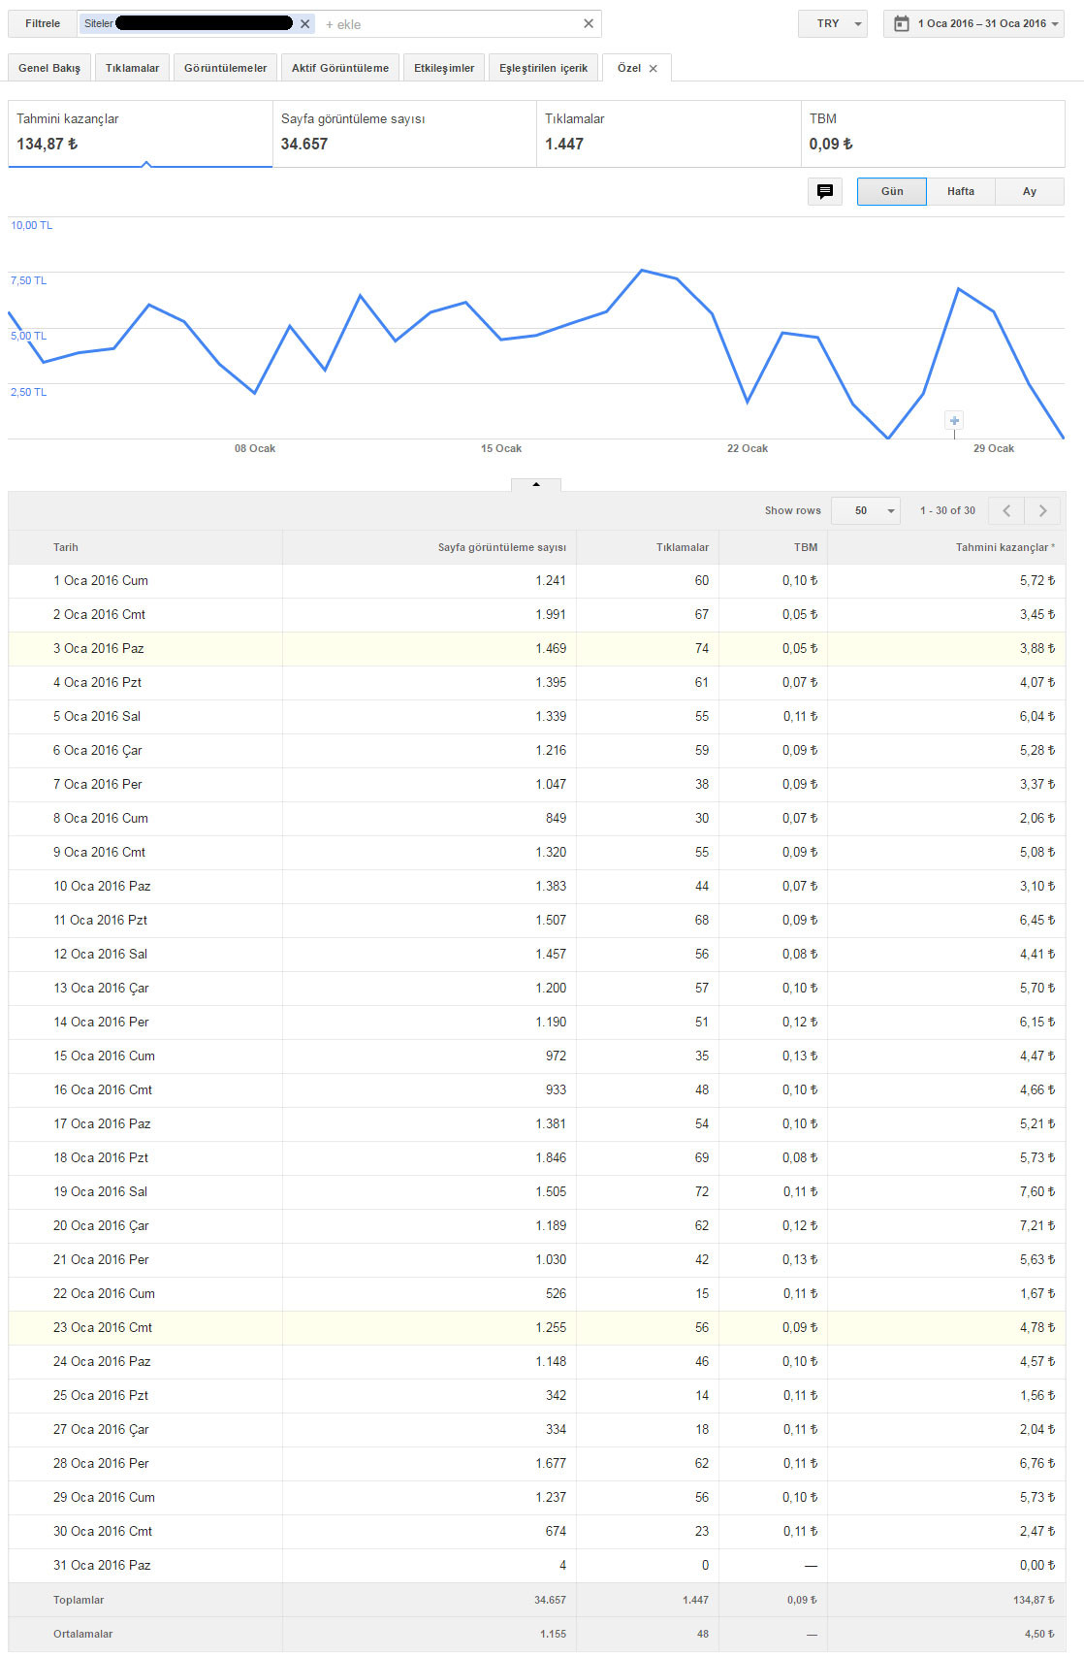Go to previous page of rows
The image size is (1084, 1657).
click(x=1006, y=510)
